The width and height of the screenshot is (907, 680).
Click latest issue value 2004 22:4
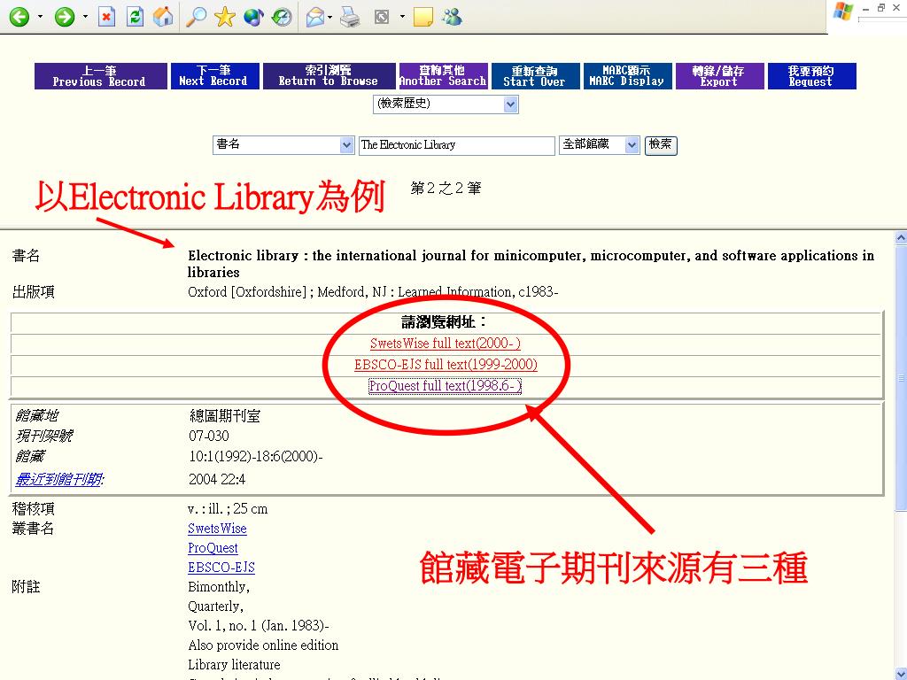tap(217, 479)
